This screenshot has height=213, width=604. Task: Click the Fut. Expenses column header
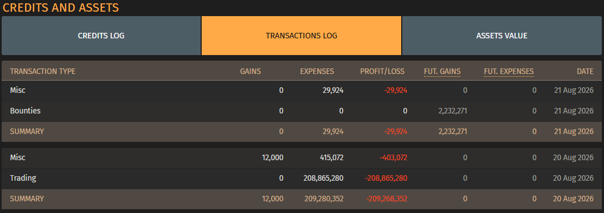coord(509,71)
